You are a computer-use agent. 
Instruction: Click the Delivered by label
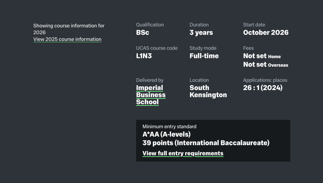click(150, 80)
